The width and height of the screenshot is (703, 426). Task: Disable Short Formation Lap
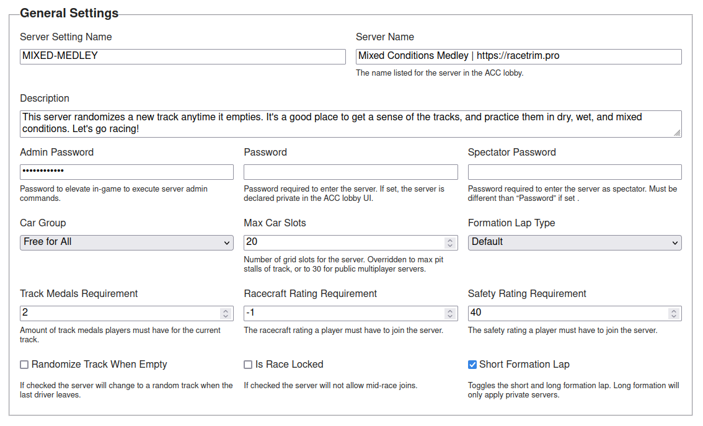pyautogui.click(x=472, y=365)
